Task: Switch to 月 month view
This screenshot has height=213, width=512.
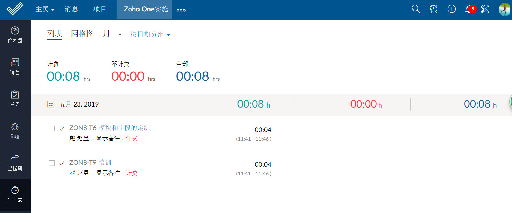Action: (x=107, y=34)
